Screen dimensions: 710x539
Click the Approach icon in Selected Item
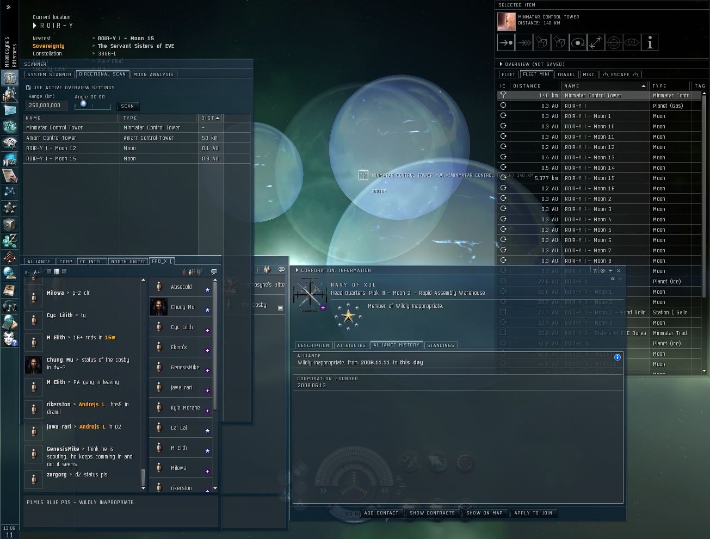(x=506, y=42)
